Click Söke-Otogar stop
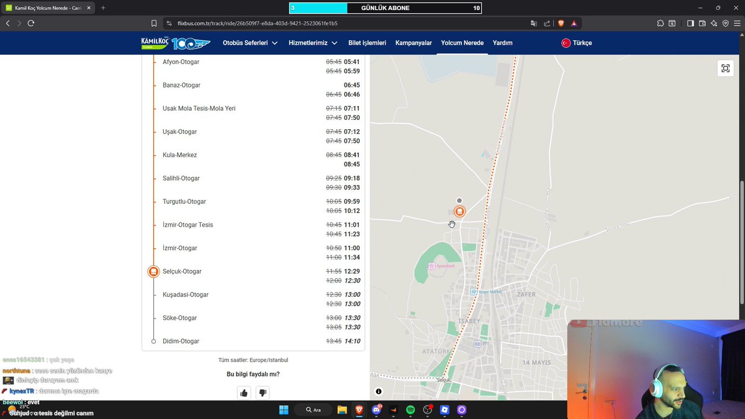 coord(179,318)
